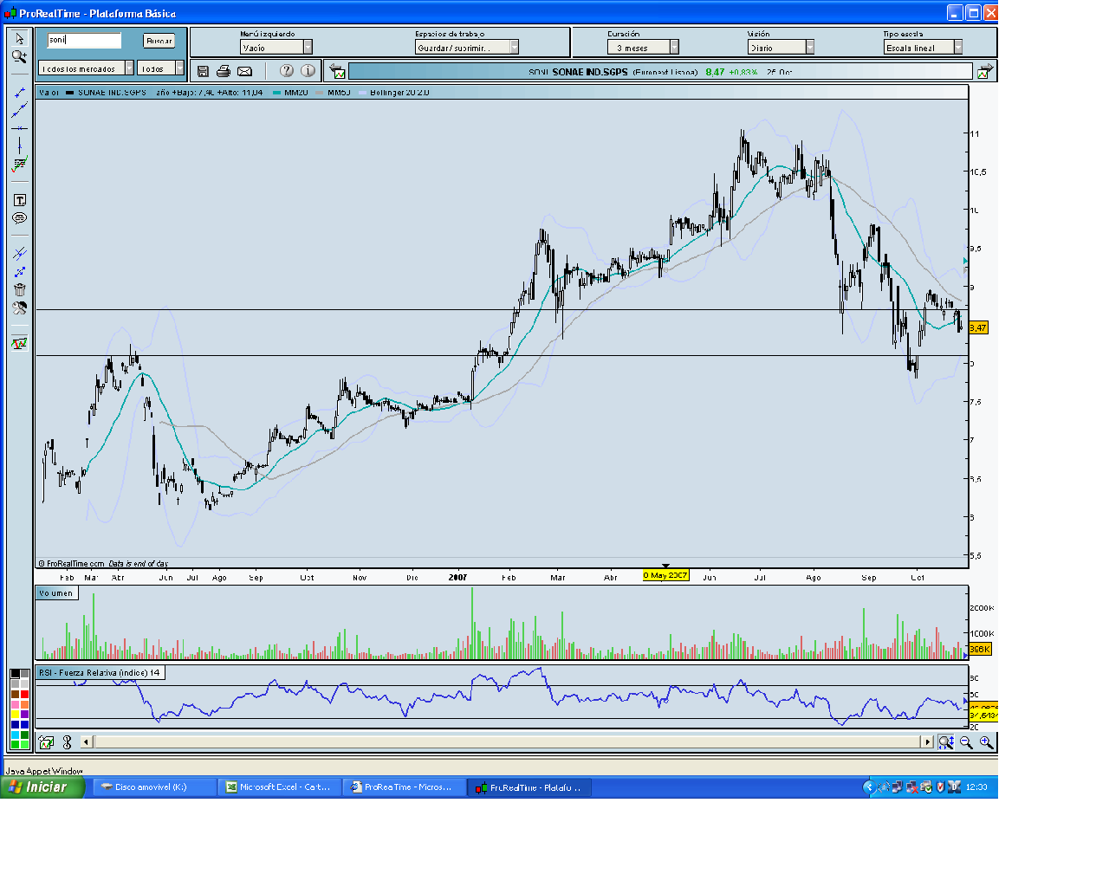Switch to 'ProRealTime - Platafo...' taskbar item
The image size is (1109, 887).
tap(530, 787)
